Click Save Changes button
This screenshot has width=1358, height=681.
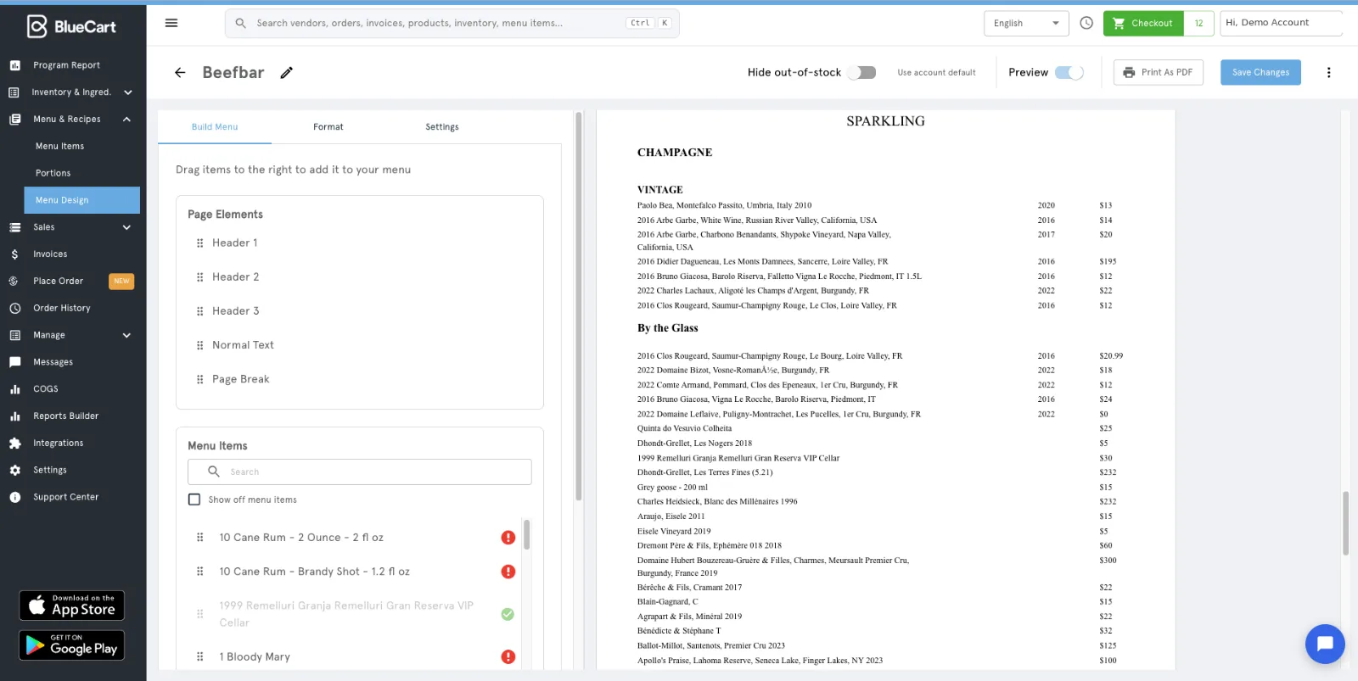pyautogui.click(x=1260, y=72)
